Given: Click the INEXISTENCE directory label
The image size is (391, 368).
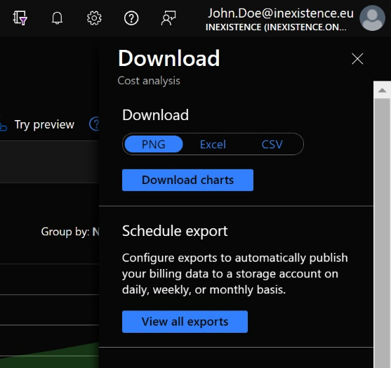Looking at the screenshot, I should (276, 27).
